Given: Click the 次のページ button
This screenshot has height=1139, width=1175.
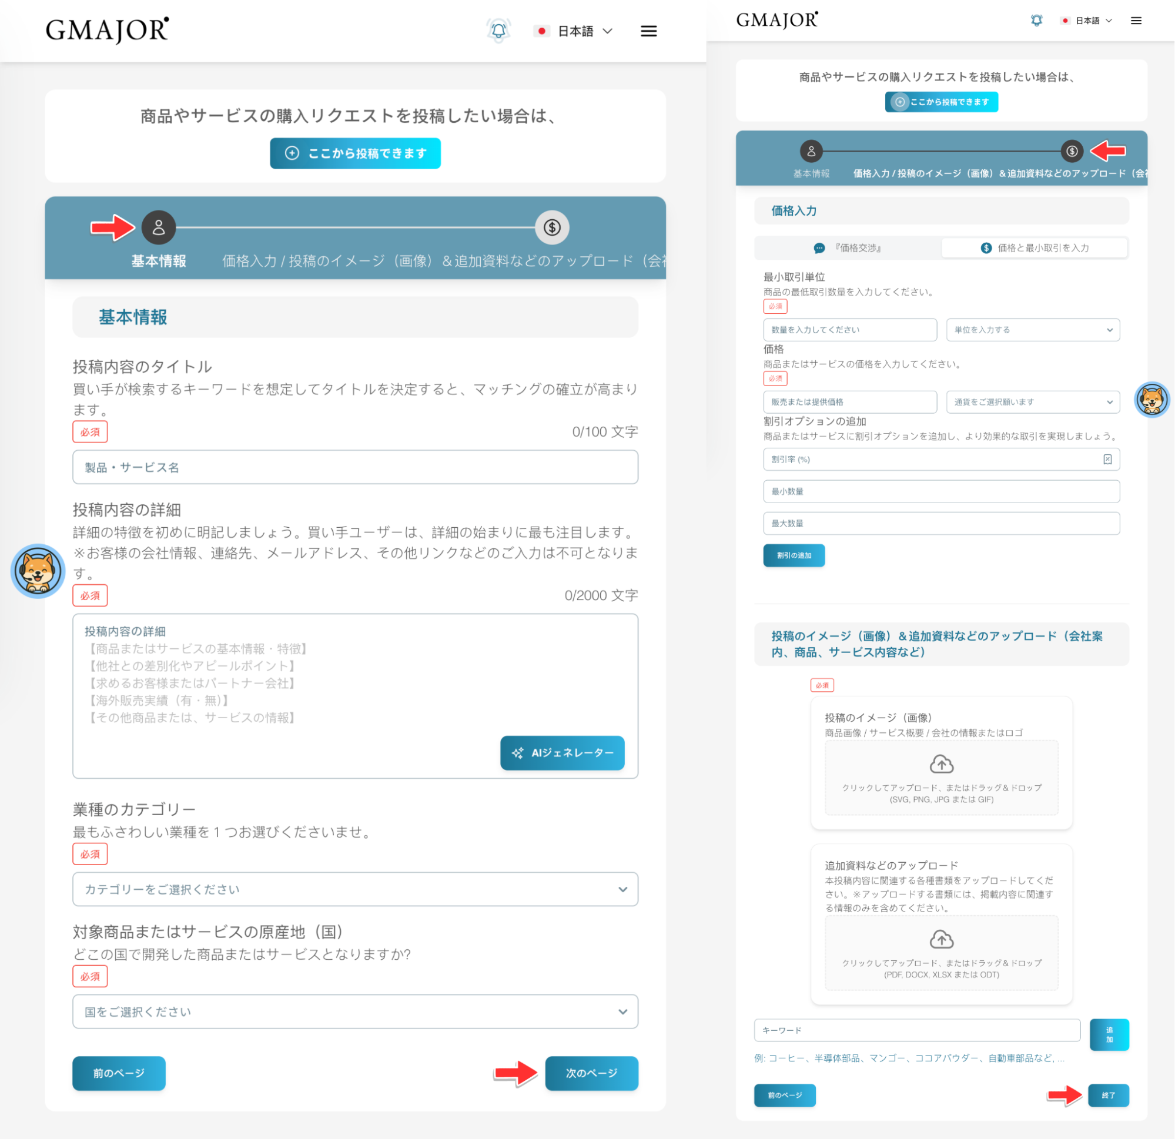Looking at the screenshot, I should [591, 1073].
